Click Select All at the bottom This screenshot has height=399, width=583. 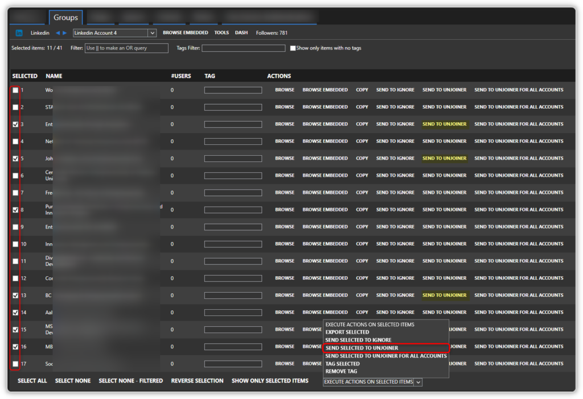click(x=32, y=381)
